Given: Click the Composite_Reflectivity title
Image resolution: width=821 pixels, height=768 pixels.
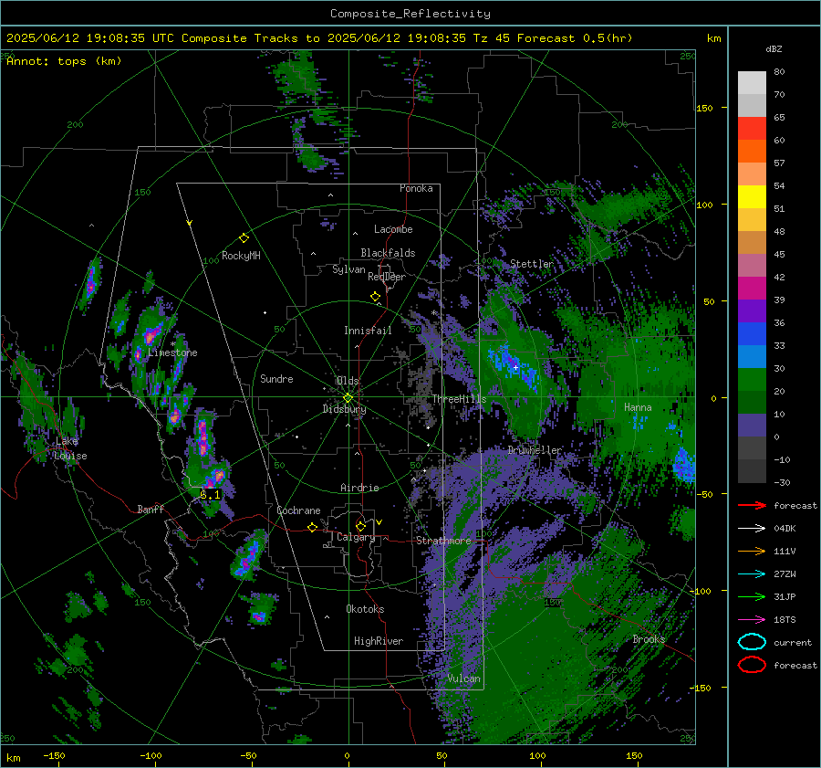Looking at the screenshot, I should point(410,14).
